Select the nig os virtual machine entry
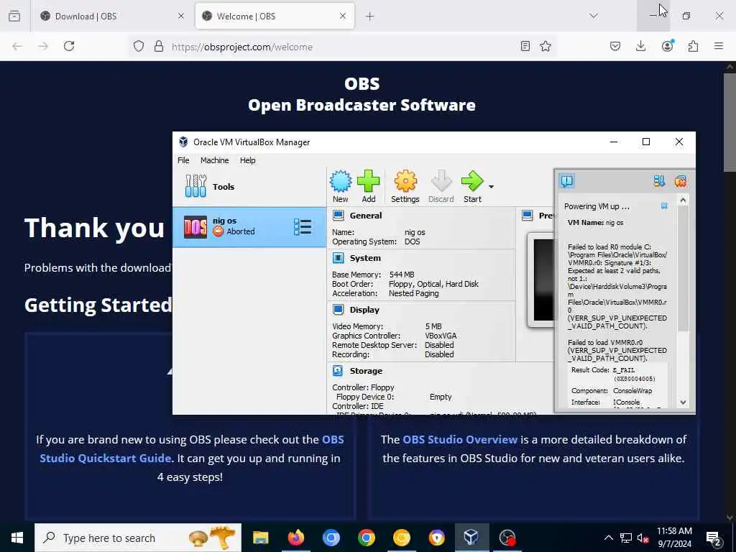 coord(249,227)
